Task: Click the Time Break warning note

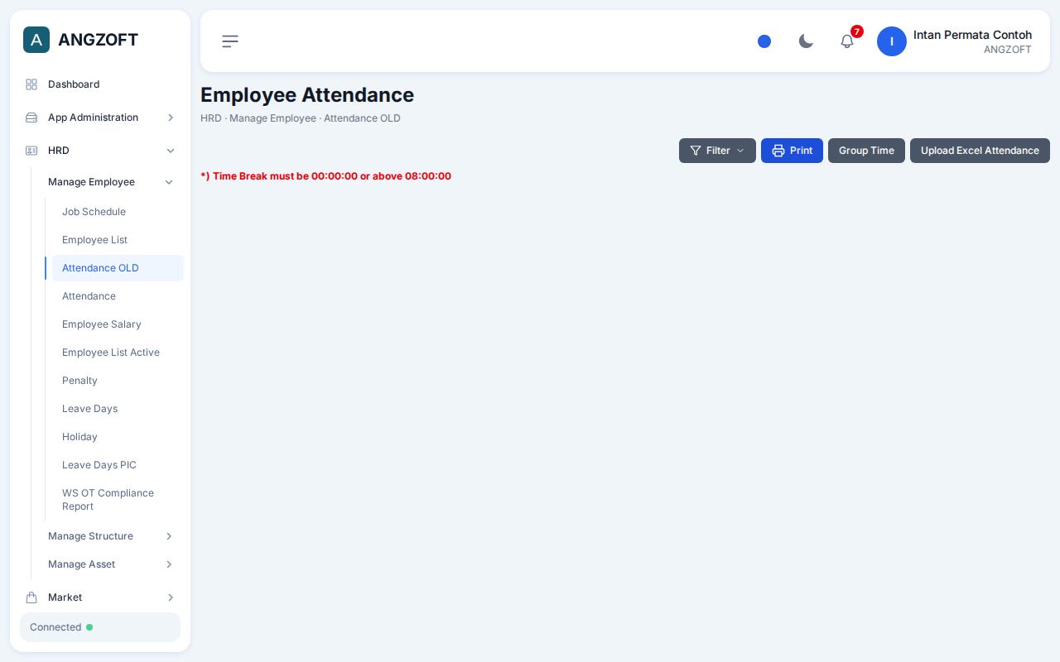Action: [325, 176]
